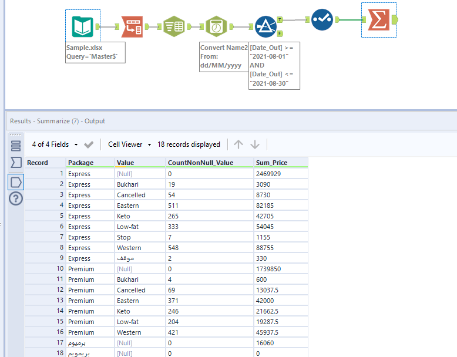
Task: Select the DateTime conversion tool with clock
Action: click(x=216, y=26)
